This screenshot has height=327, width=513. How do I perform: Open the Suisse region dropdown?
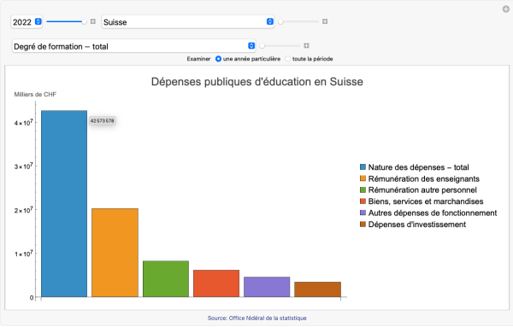(188, 22)
